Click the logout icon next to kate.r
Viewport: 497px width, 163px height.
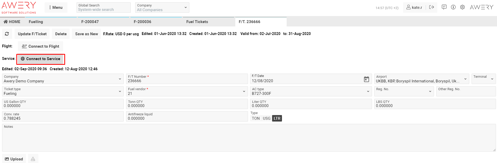tap(432, 7)
